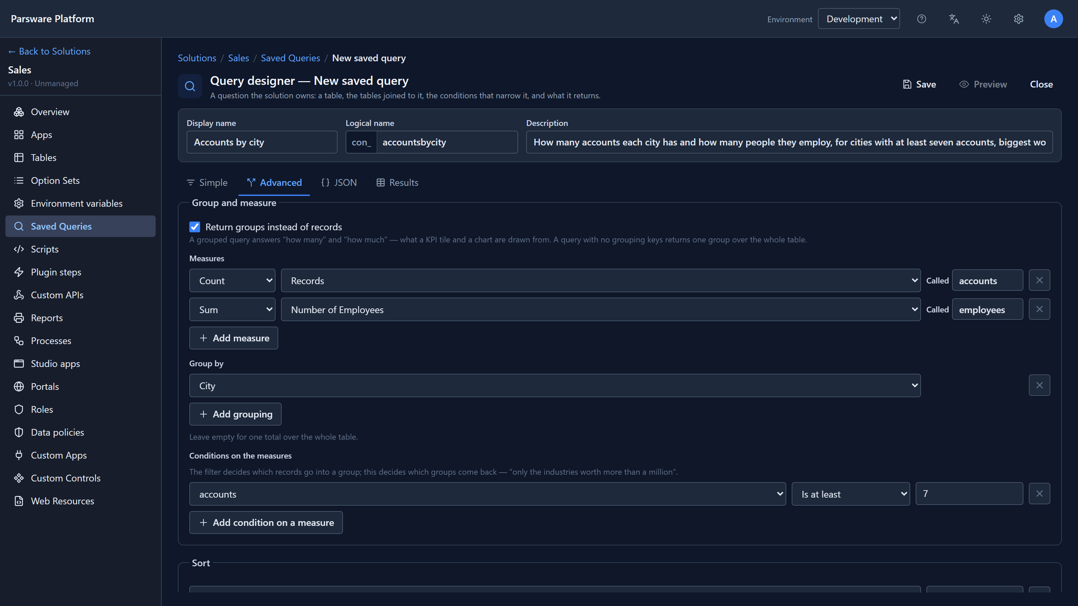Open the help icon in header
The image size is (1078, 606).
pos(921,19)
